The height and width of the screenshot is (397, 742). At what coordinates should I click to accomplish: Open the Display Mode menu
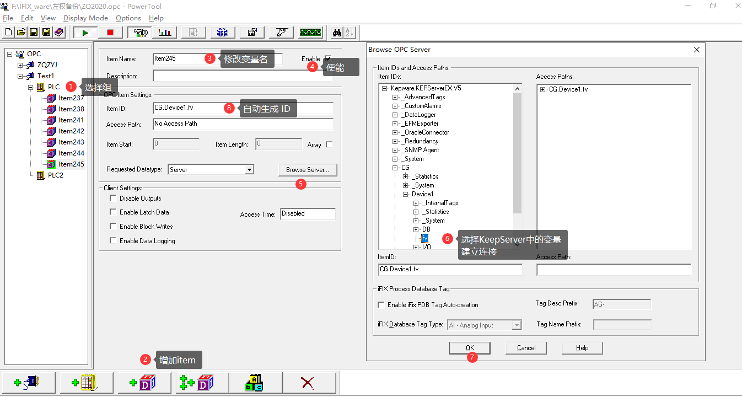tap(85, 18)
